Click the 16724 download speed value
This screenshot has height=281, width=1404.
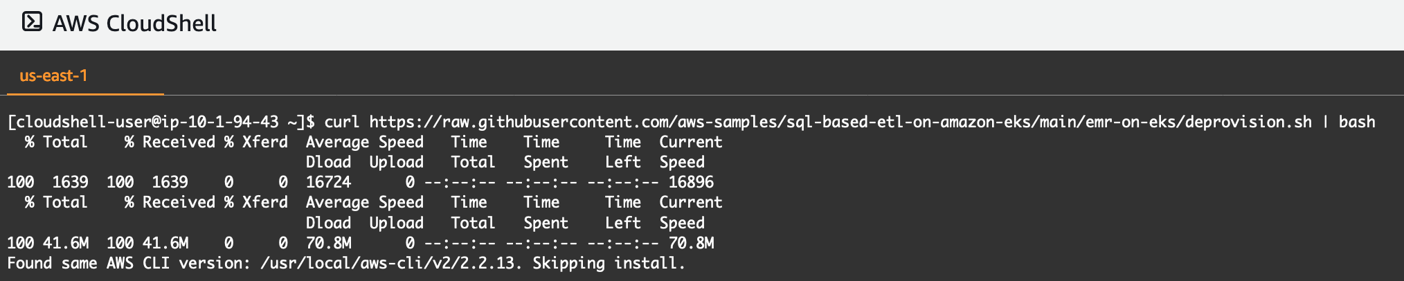pos(329,182)
